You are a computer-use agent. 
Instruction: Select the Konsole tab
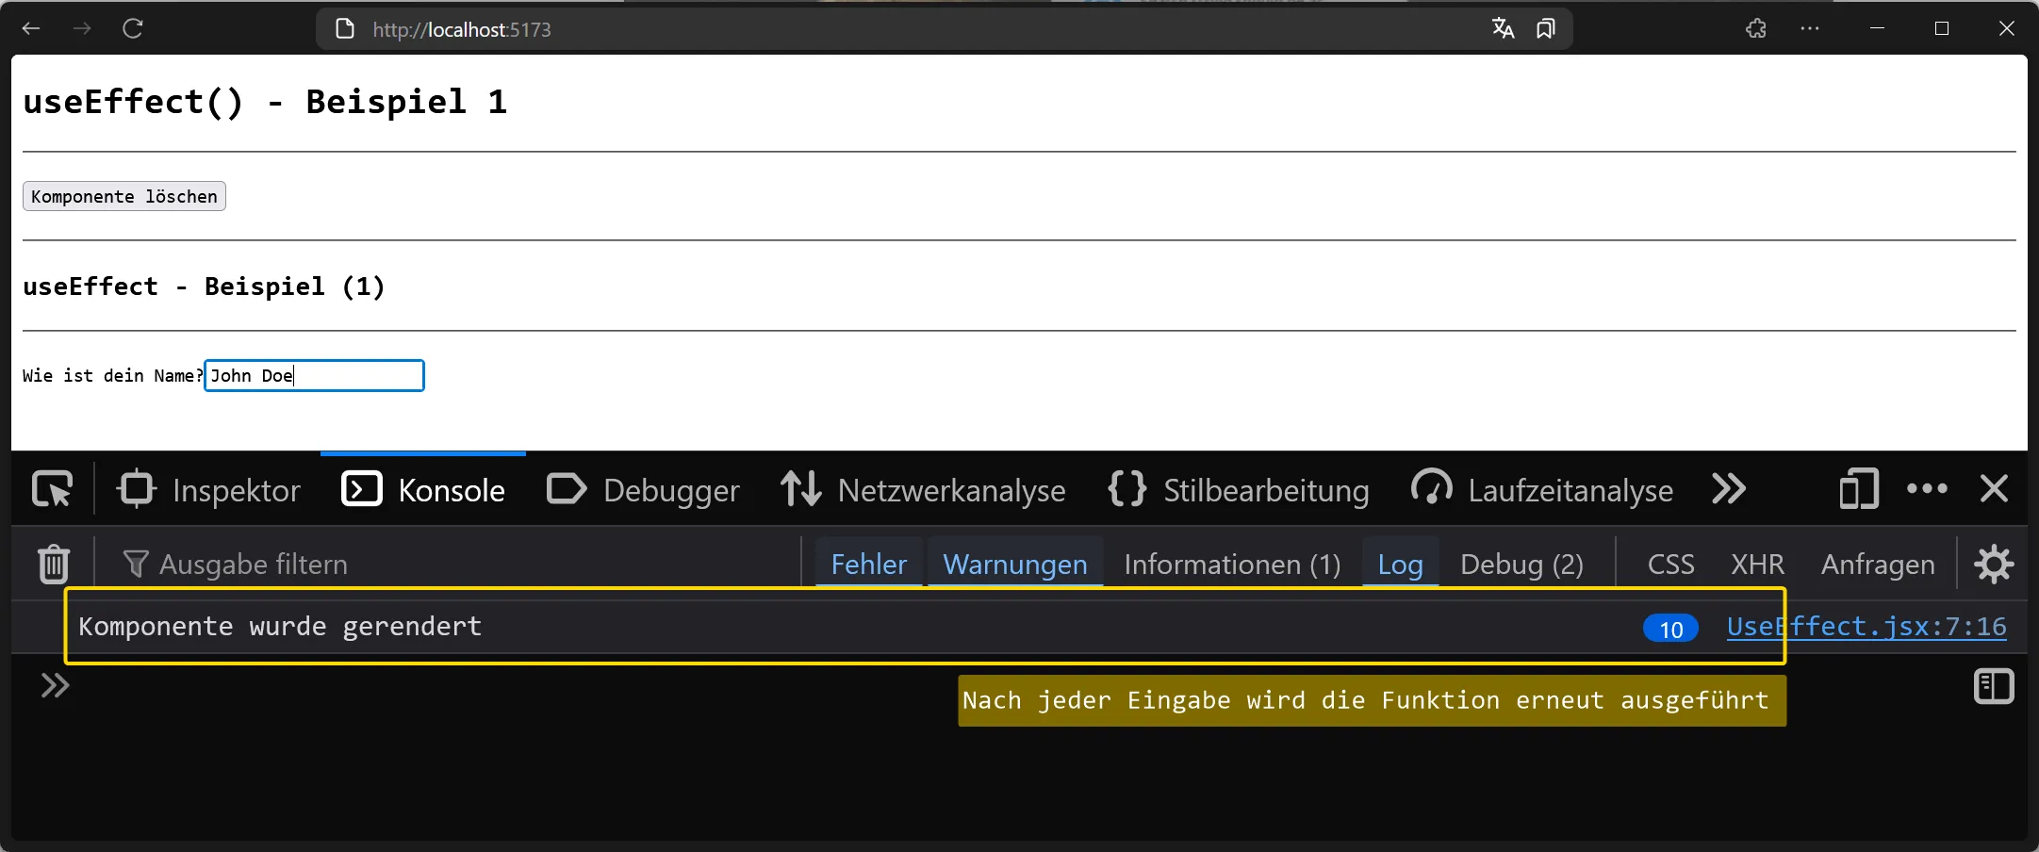(x=423, y=489)
